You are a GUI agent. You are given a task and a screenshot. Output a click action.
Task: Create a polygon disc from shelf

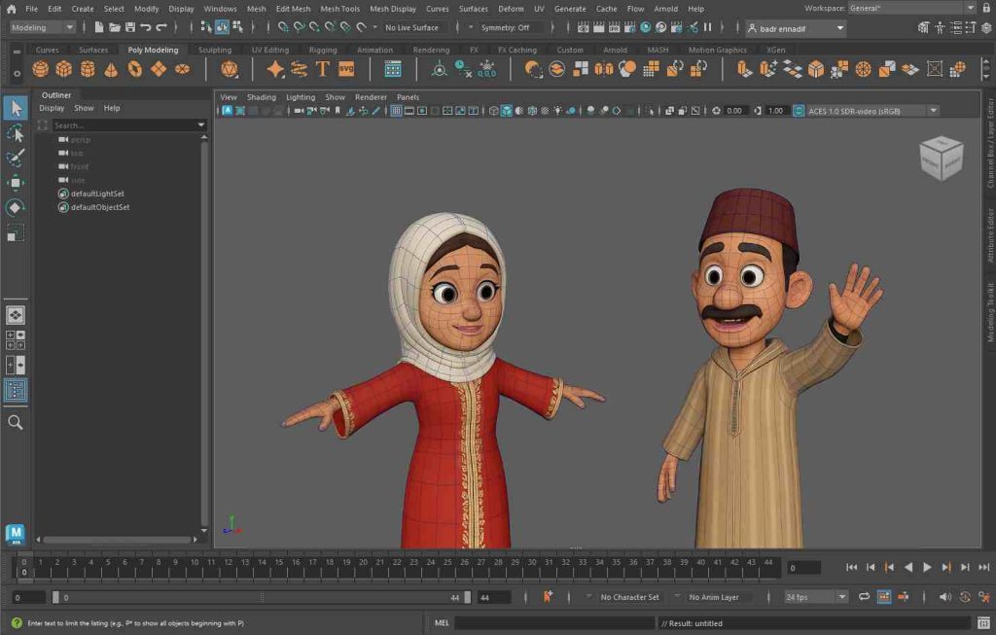[182, 69]
